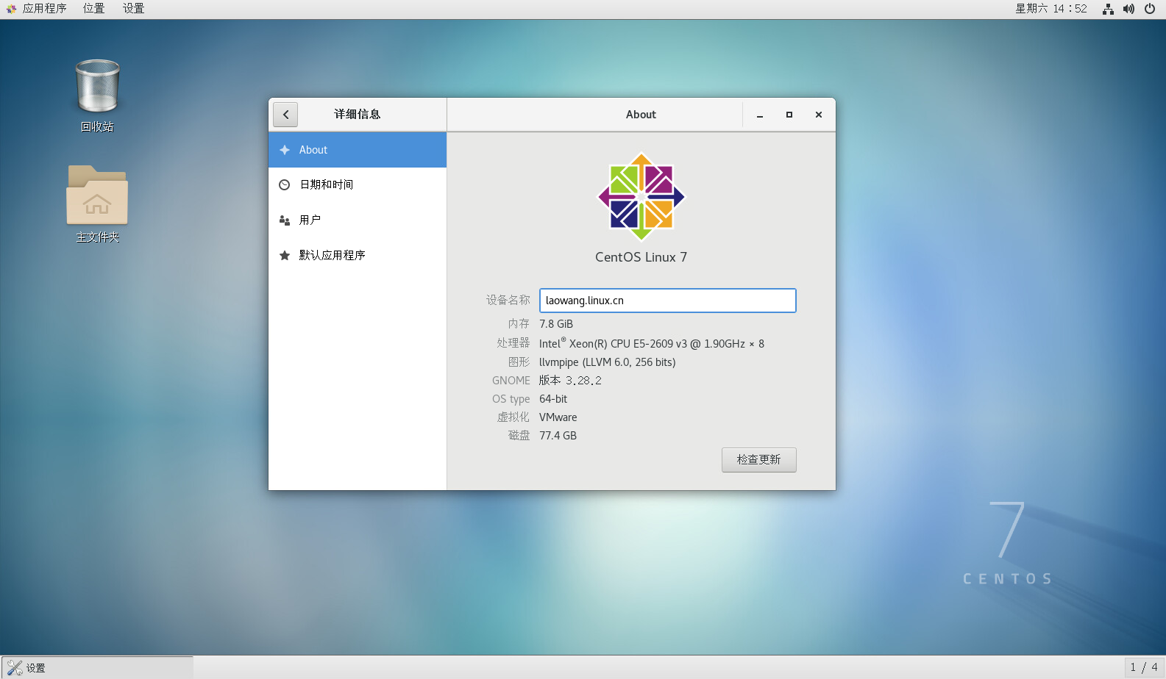Click the 磁盘 label

pyautogui.click(x=519, y=436)
